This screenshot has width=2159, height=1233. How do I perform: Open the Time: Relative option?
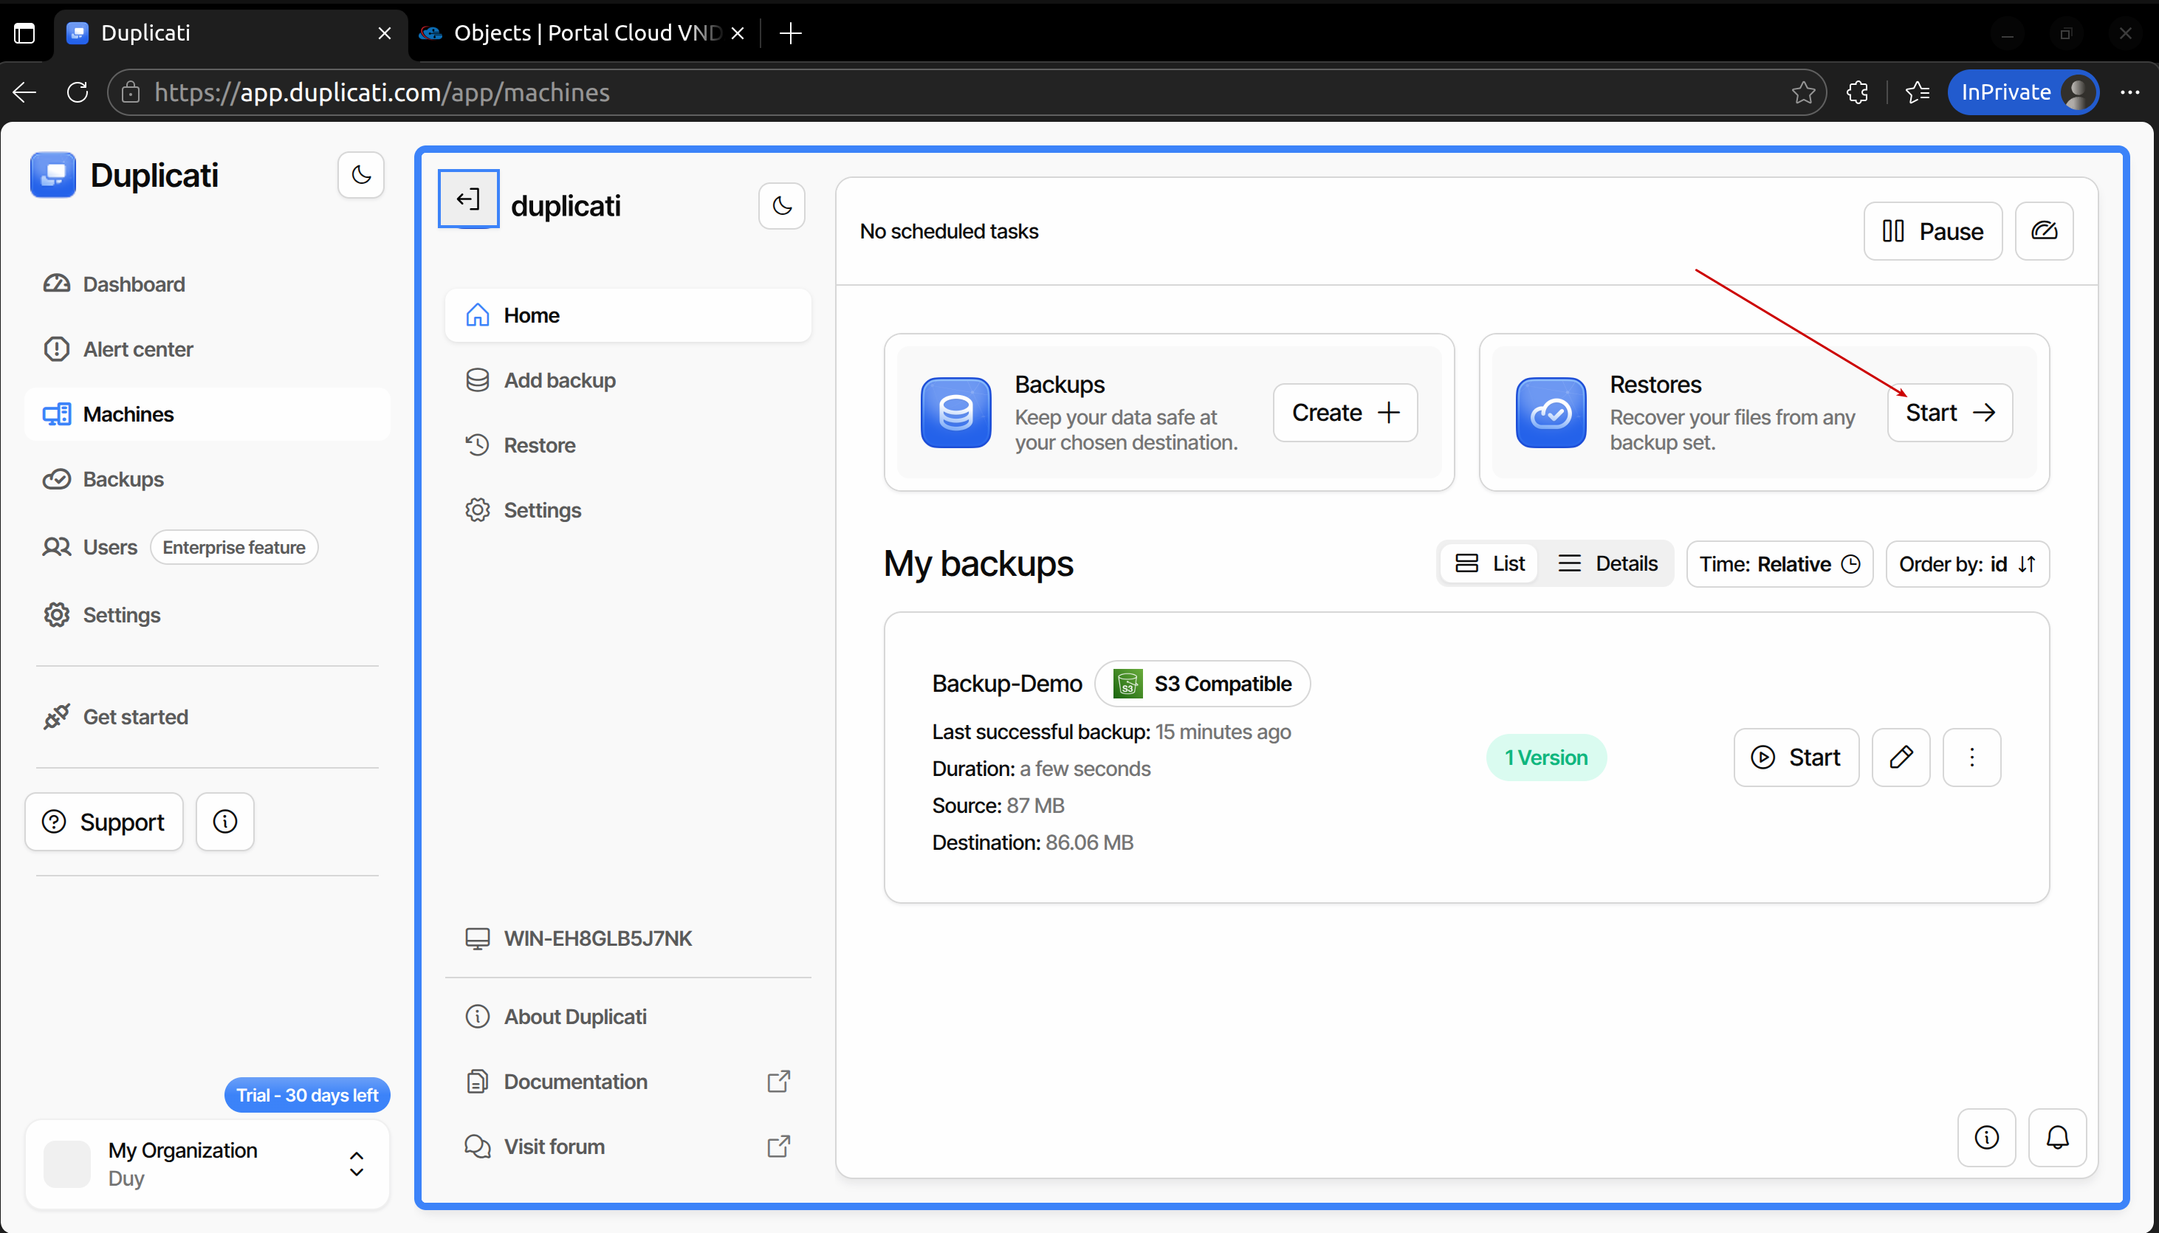[x=1779, y=564]
